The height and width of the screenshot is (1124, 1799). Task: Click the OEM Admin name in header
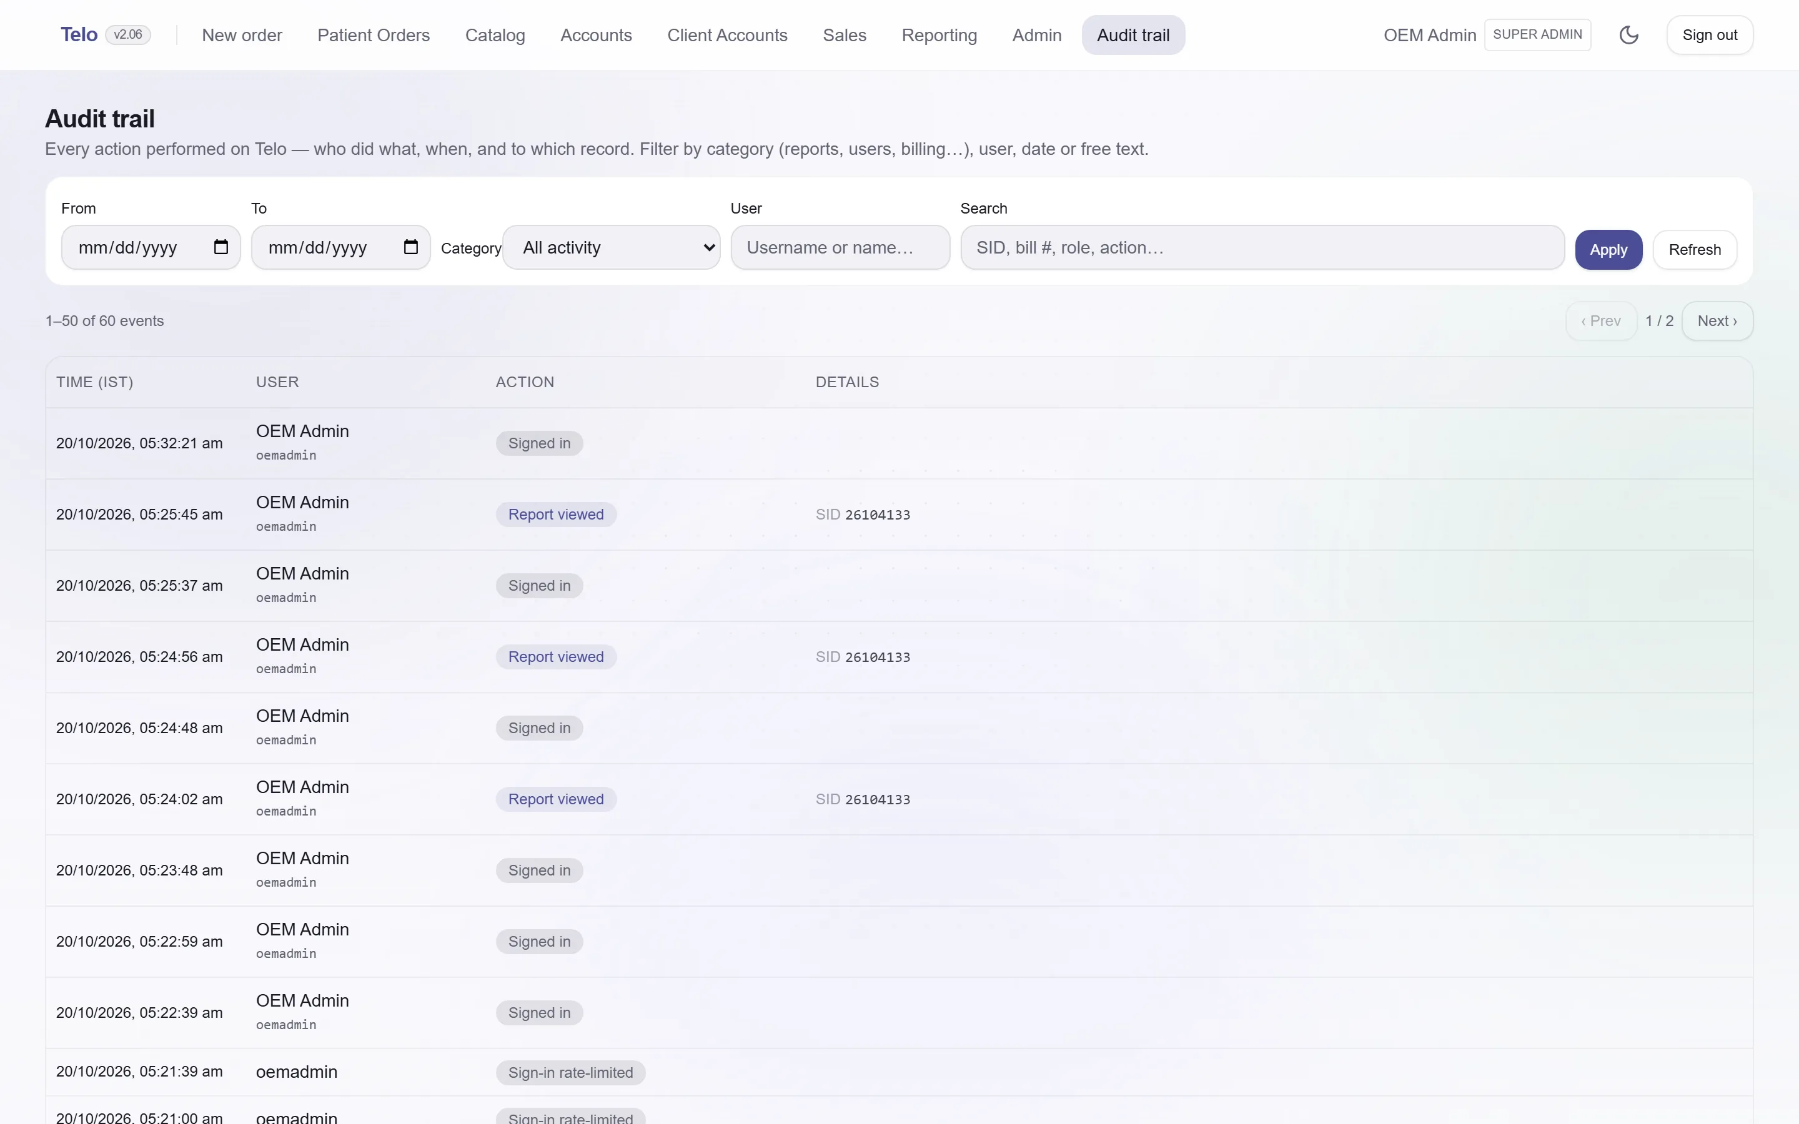pyautogui.click(x=1429, y=35)
